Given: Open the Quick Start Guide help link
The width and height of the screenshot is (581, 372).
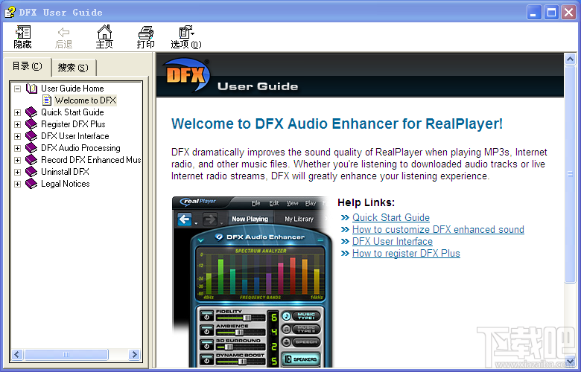Looking at the screenshot, I should pos(391,218).
